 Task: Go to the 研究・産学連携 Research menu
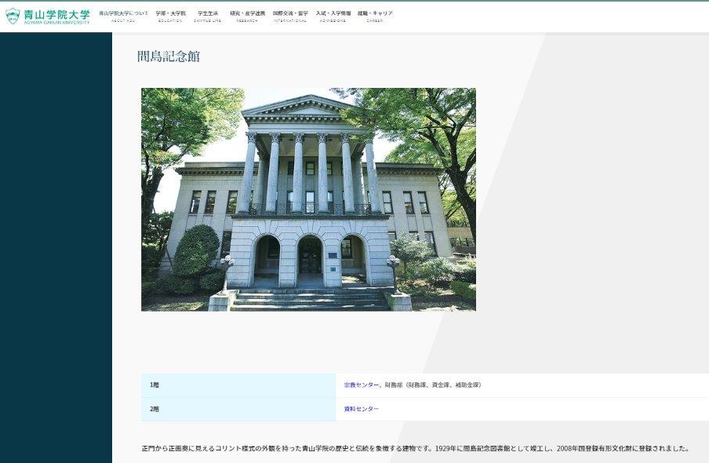(247, 16)
